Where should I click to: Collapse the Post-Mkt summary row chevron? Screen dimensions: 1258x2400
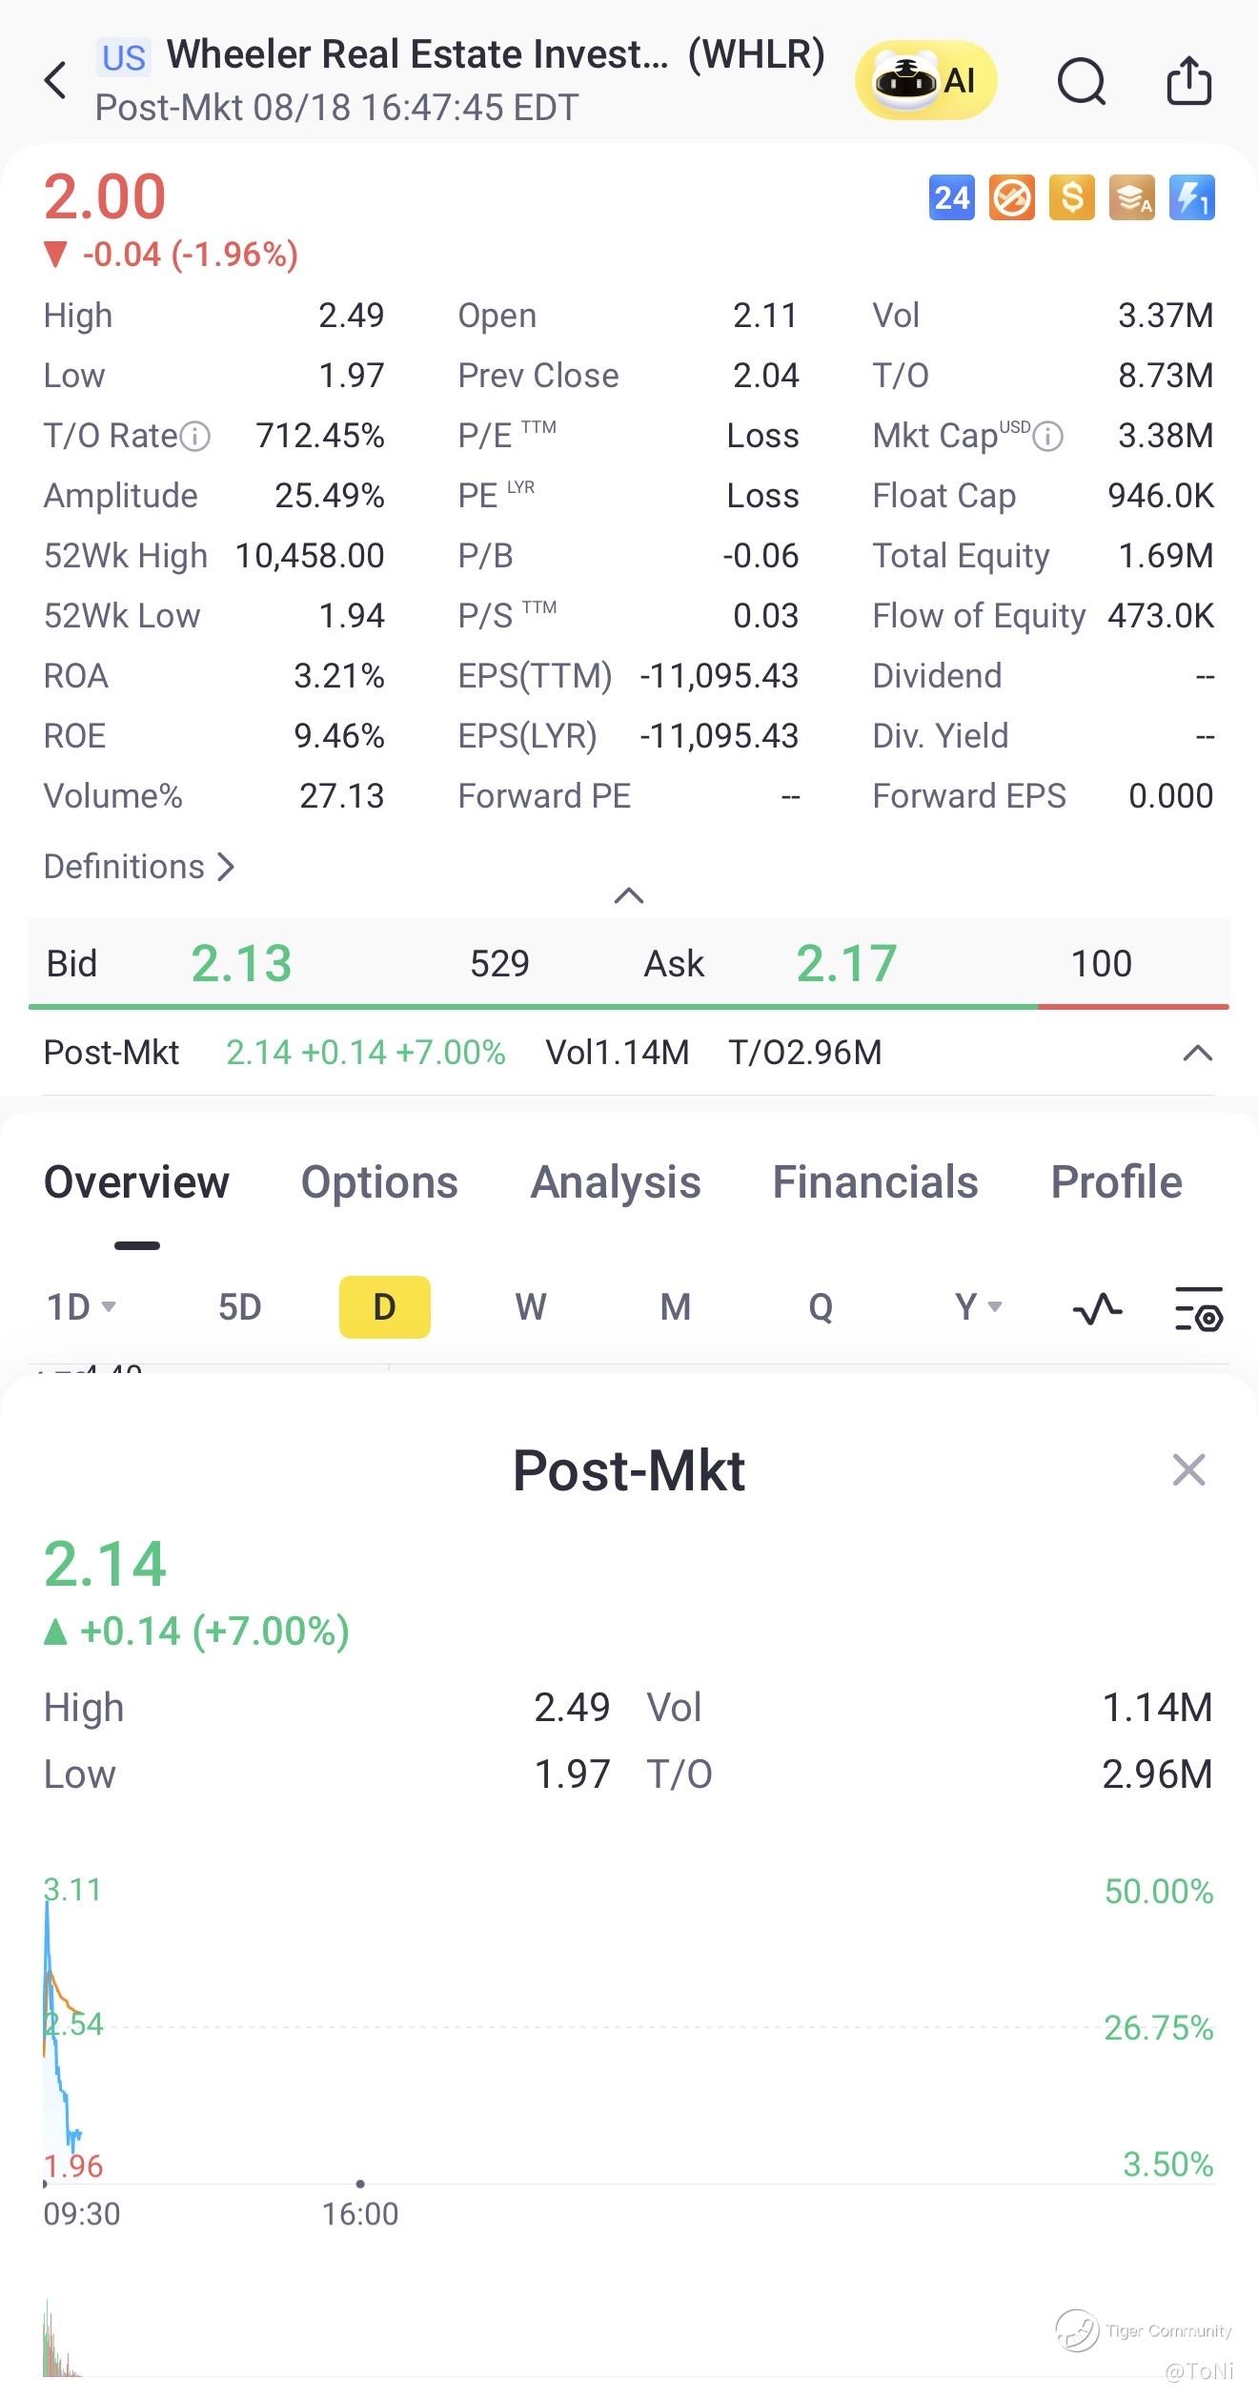1197,1053
